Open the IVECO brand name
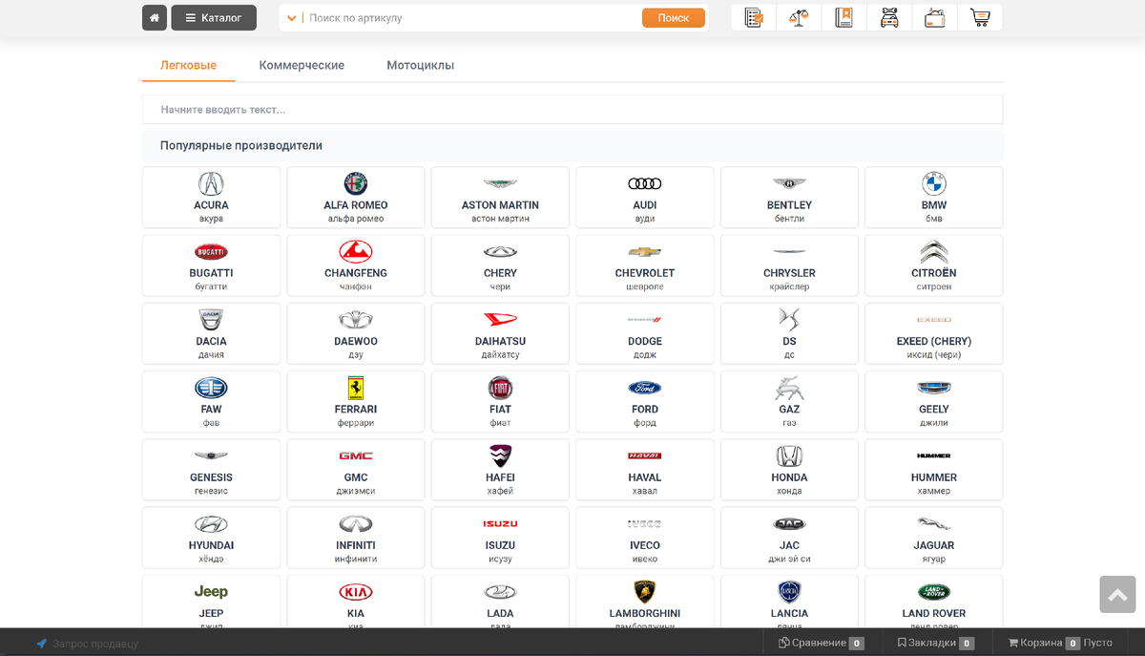 pos(645,545)
